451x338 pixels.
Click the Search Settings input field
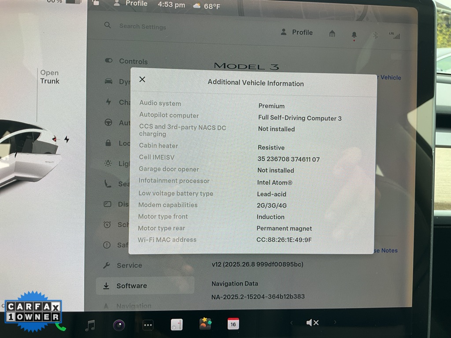point(143,26)
